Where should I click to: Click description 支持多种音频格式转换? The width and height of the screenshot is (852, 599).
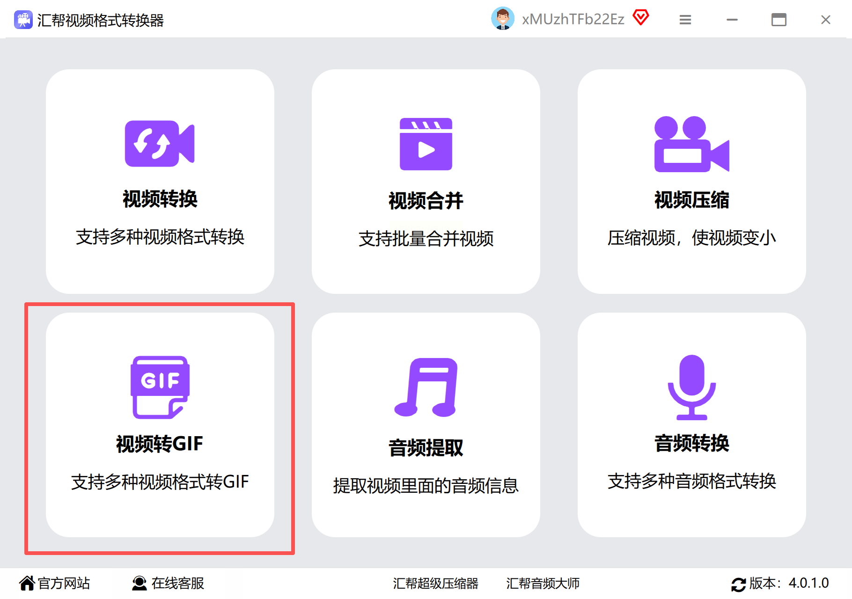pyautogui.click(x=692, y=481)
